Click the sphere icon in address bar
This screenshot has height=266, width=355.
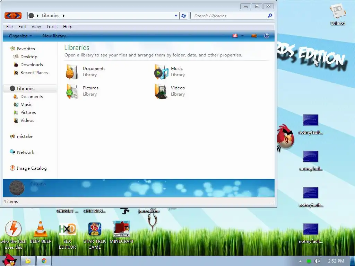coord(32,16)
